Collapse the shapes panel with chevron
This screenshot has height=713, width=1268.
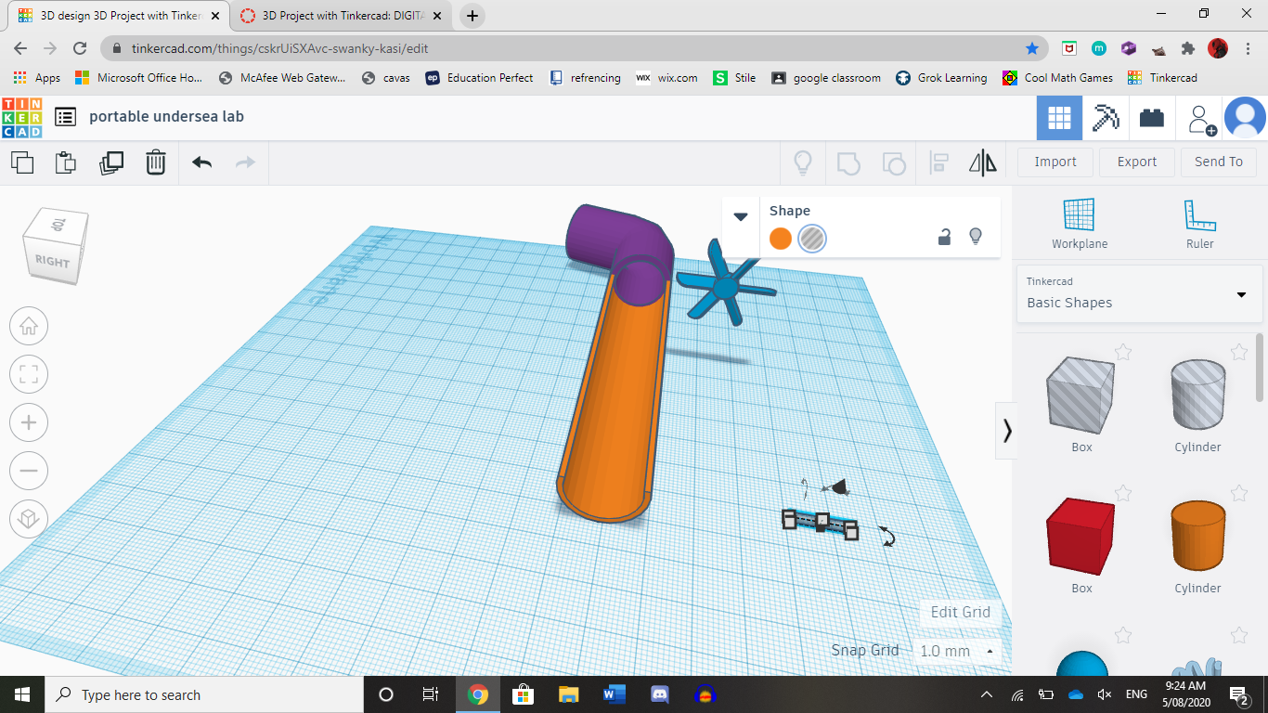(1006, 431)
